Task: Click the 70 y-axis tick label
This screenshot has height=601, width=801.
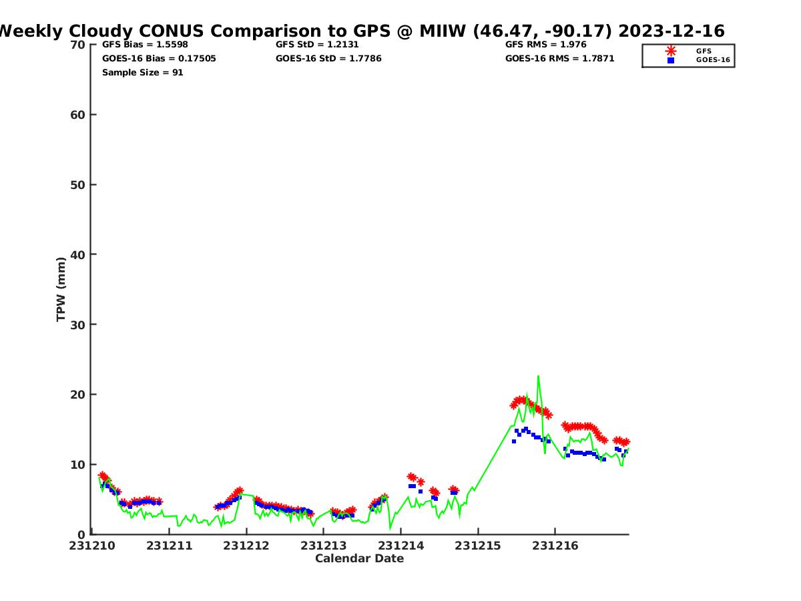Action: point(77,45)
